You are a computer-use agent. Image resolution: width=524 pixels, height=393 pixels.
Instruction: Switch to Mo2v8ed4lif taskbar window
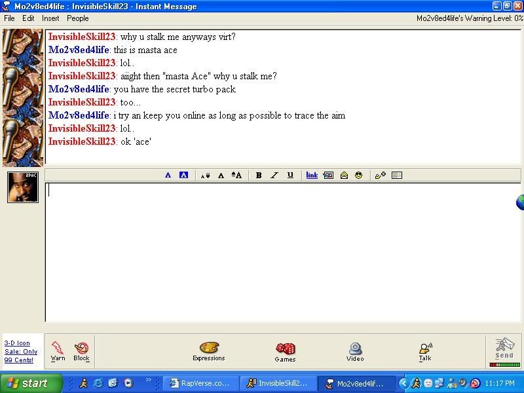356,383
